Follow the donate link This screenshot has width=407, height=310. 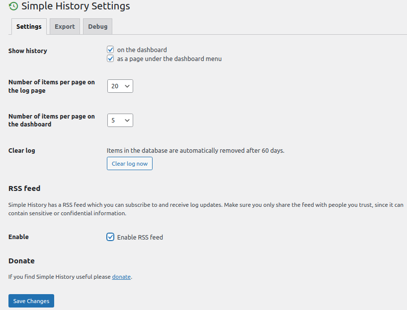tap(121, 277)
